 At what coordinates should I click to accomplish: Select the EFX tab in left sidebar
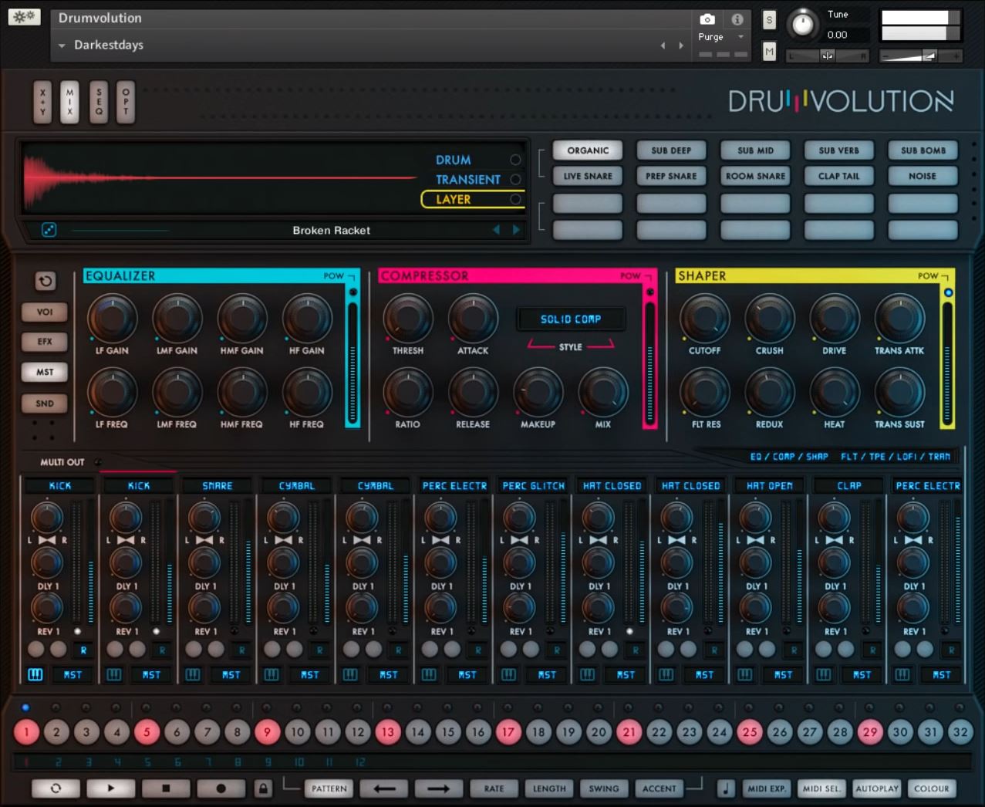[45, 342]
